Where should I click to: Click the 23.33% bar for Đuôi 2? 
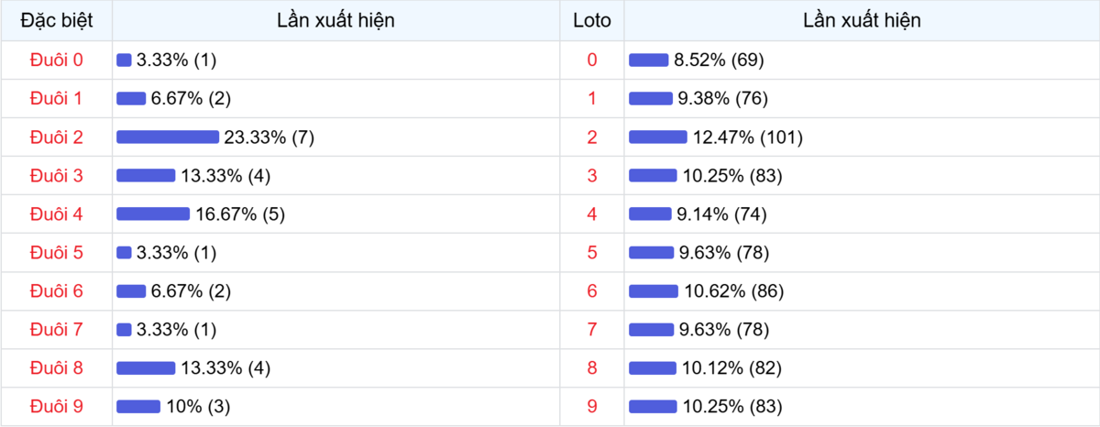point(168,137)
